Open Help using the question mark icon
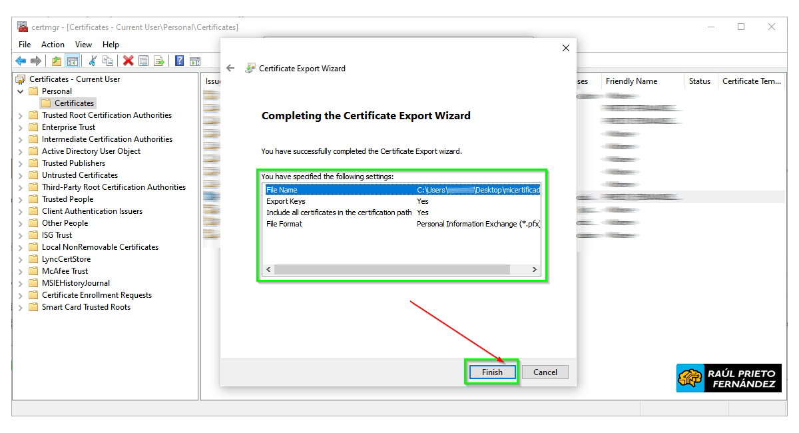Screen dimensions: 799x433 click(179, 61)
